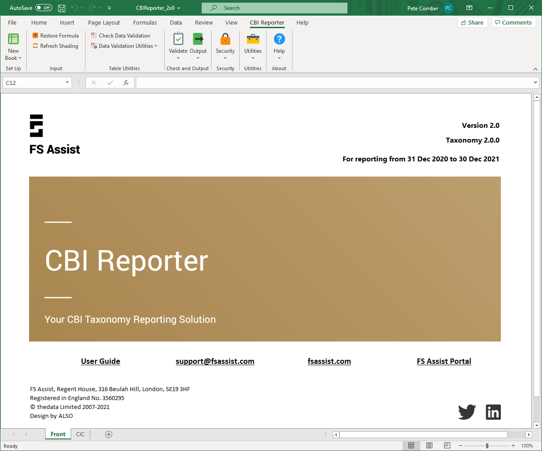Click the Help question mark icon
The height and width of the screenshot is (451, 542).
click(x=279, y=39)
